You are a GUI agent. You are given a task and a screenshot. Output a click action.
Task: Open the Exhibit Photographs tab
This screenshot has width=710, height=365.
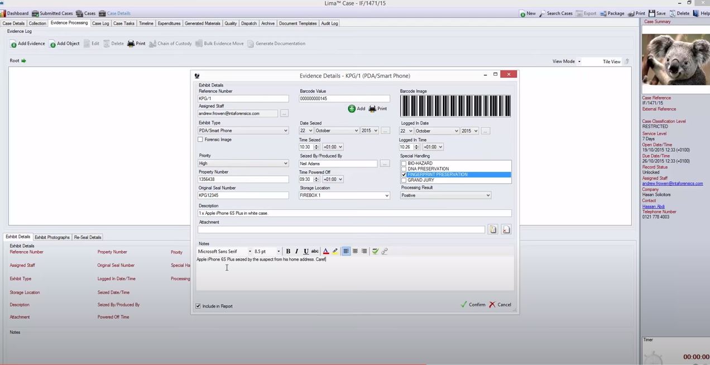[52, 237]
